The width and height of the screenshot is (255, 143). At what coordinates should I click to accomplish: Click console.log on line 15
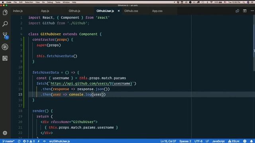[x=80, y=95]
